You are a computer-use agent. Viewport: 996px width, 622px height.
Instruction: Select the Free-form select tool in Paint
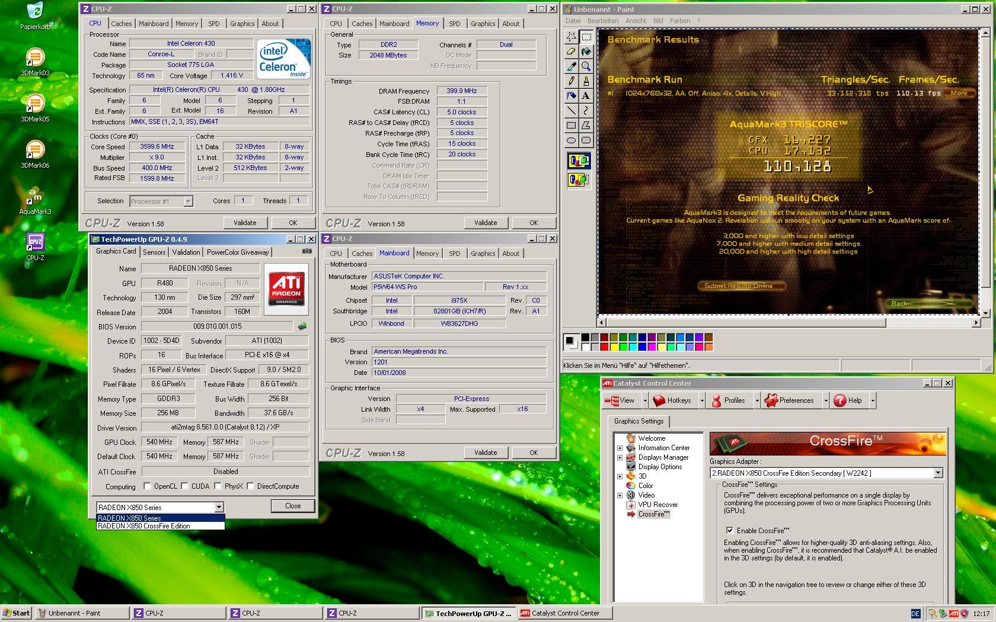point(571,37)
